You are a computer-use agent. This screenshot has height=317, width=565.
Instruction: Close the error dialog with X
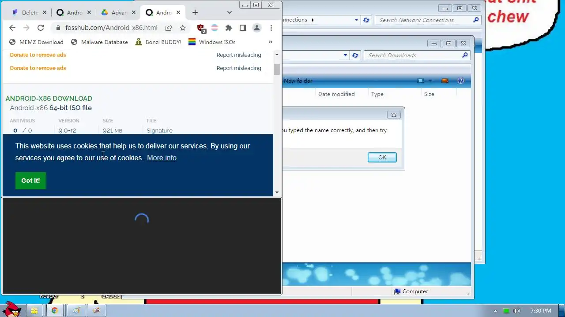point(394,114)
